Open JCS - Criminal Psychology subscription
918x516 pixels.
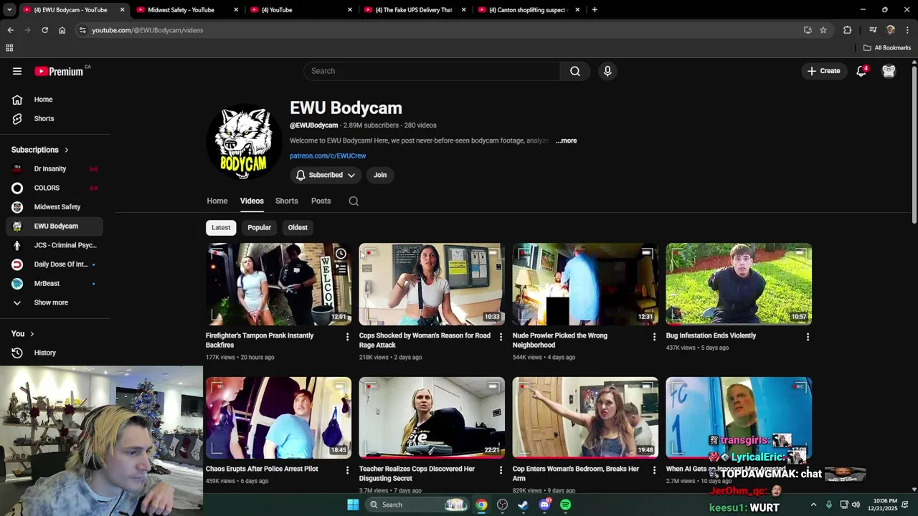(55, 245)
